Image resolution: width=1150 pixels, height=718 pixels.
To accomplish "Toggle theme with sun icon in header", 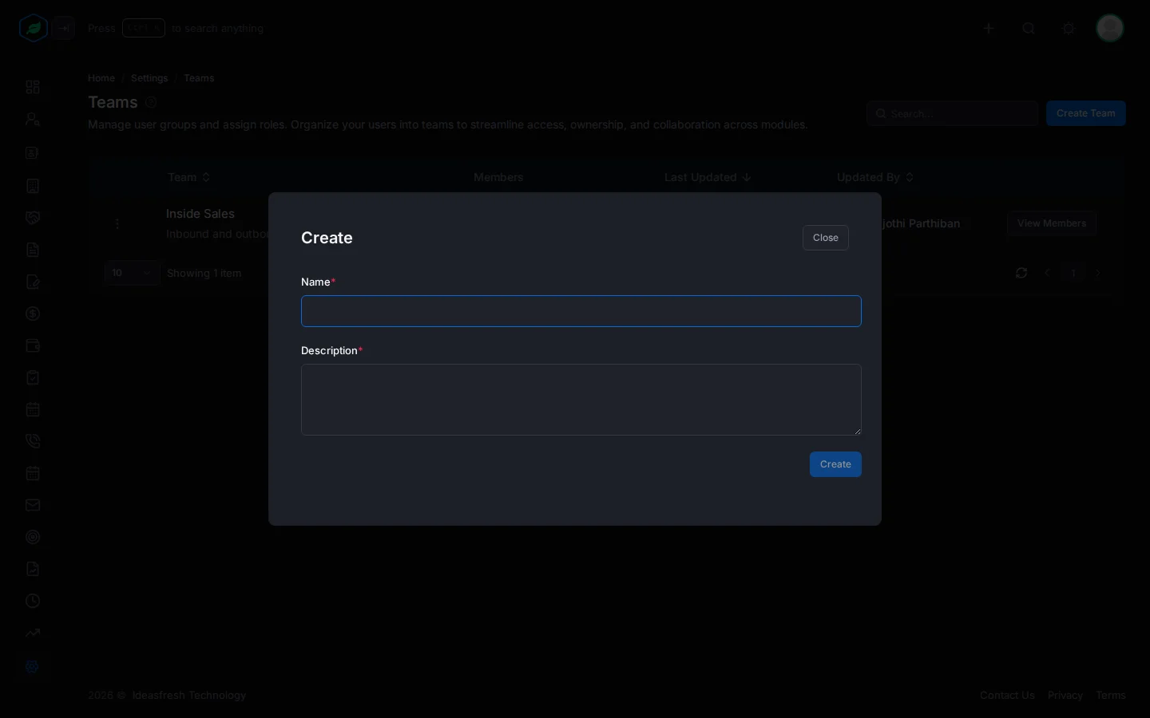I will pyautogui.click(x=1069, y=28).
